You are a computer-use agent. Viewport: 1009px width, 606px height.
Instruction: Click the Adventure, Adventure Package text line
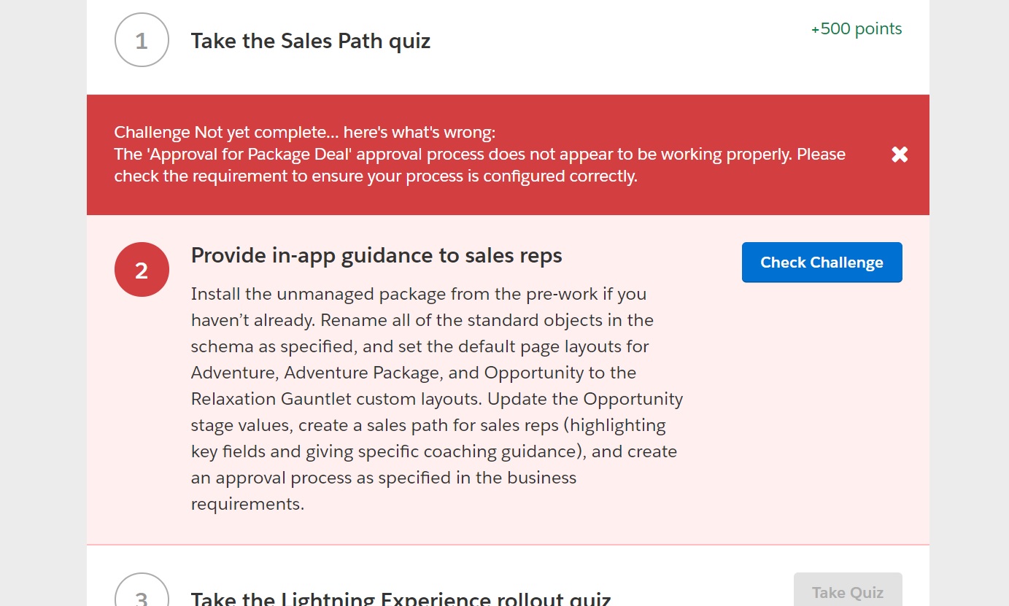[414, 373]
